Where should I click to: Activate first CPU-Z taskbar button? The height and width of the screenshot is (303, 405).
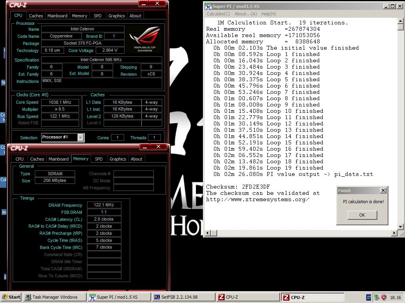tap(248, 297)
